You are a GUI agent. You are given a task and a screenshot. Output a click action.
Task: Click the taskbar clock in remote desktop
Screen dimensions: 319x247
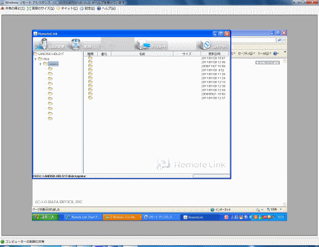pyautogui.click(x=280, y=217)
